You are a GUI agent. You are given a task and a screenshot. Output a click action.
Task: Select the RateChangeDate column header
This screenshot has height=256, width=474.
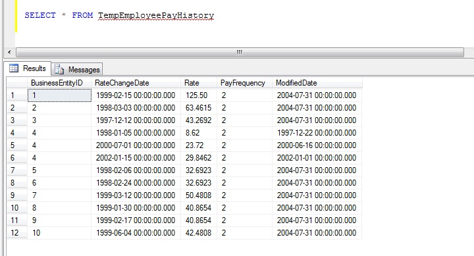pos(136,83)
